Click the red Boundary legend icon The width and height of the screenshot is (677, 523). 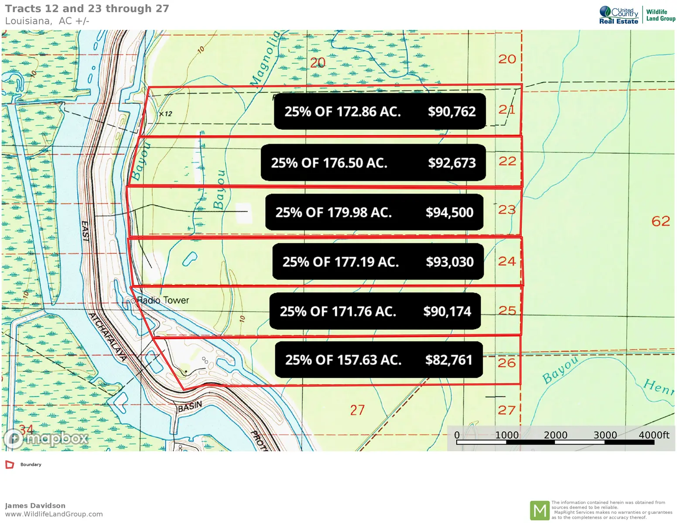[x=10, y=465]
